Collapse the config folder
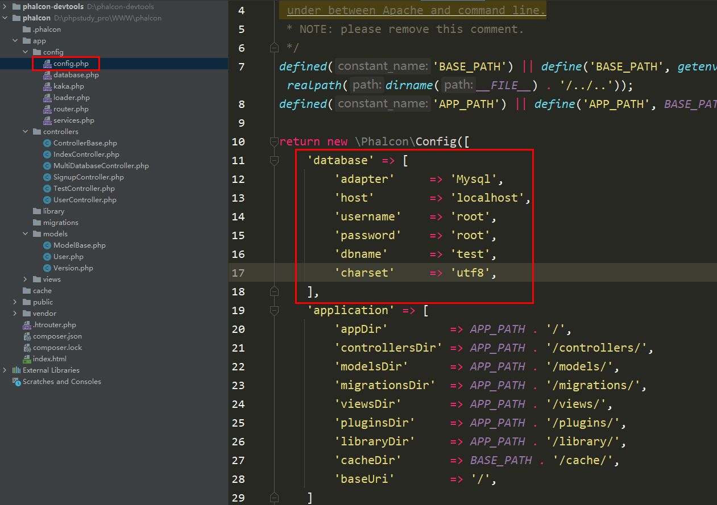The width and height of the screenshot is (717, 505). (26, 52)
